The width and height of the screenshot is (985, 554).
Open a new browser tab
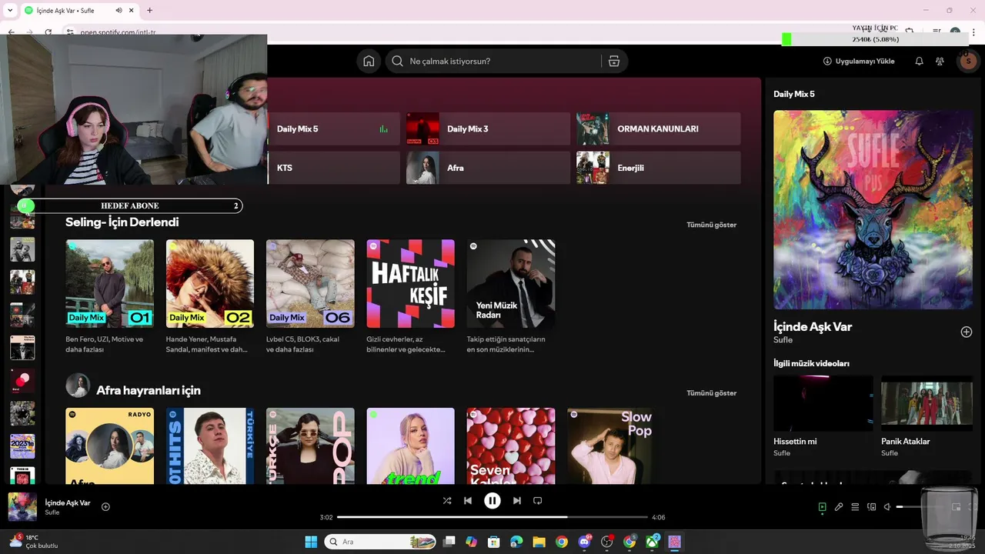click(x=149, y=10)
